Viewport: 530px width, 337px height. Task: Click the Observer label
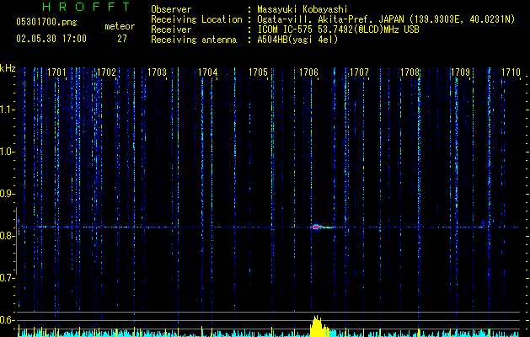[x=171, y=9]
